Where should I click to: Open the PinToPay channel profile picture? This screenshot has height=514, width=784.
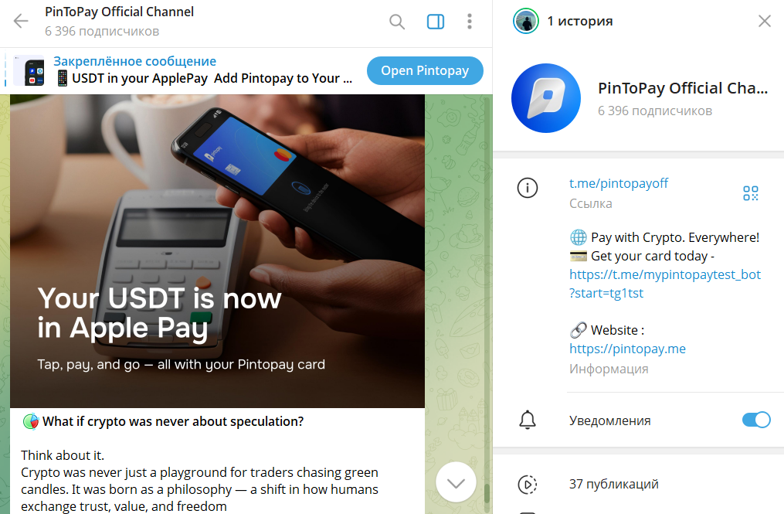(x=546, y=98)
